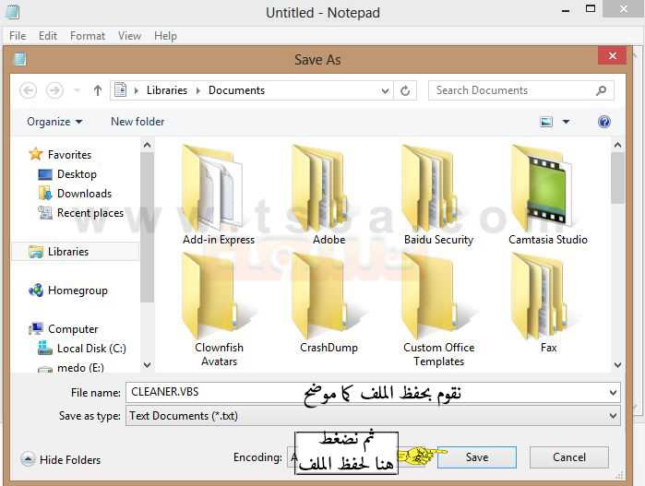This screenshot has height=486, width=645.
Task: Open the Help question mark icon
Action: (x=604, y=122)
